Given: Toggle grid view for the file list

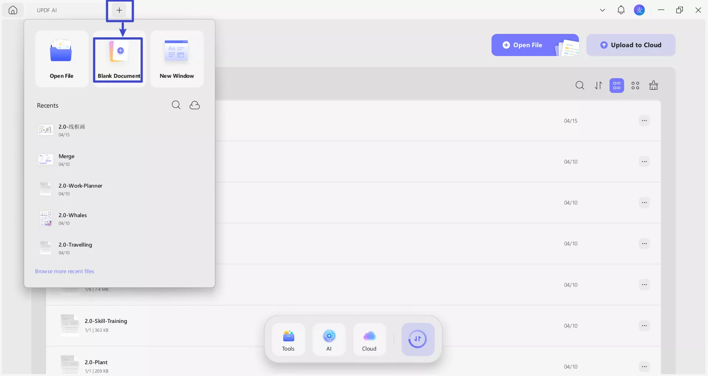Looking at the screenshot, I should 635,85.
